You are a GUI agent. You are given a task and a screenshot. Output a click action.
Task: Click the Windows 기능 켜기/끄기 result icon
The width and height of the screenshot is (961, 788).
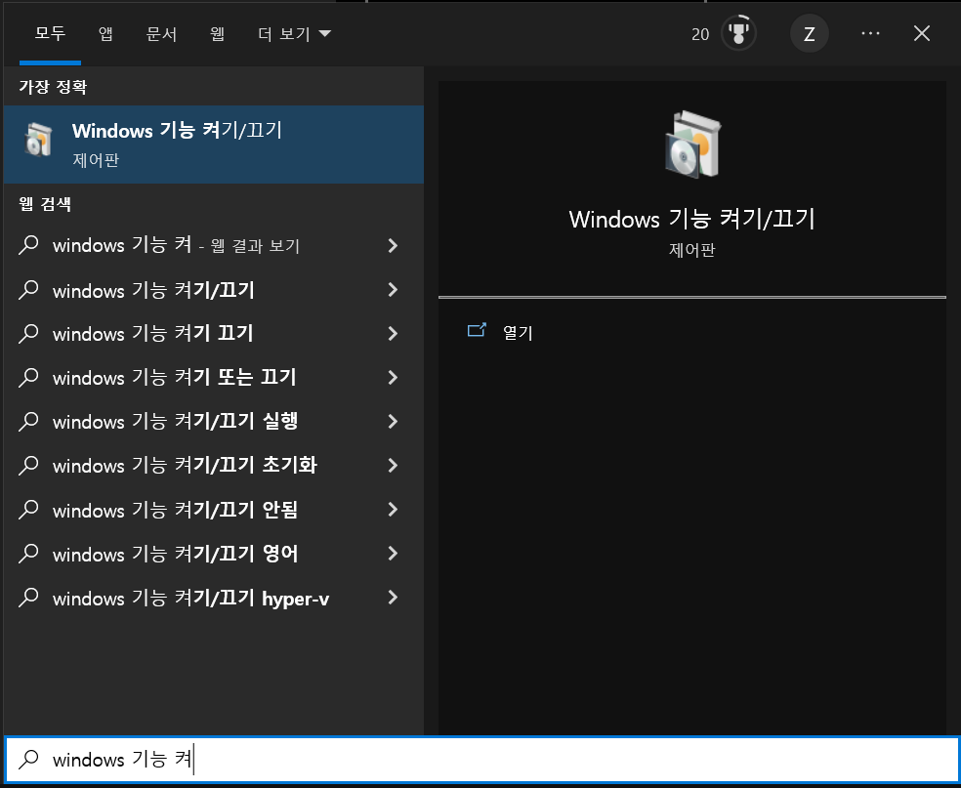point(39,139)
